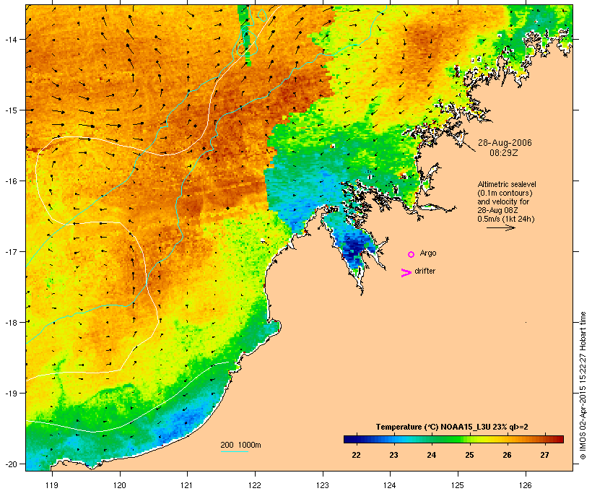Click the color bar's dark red 27°C end

[558, 439]
